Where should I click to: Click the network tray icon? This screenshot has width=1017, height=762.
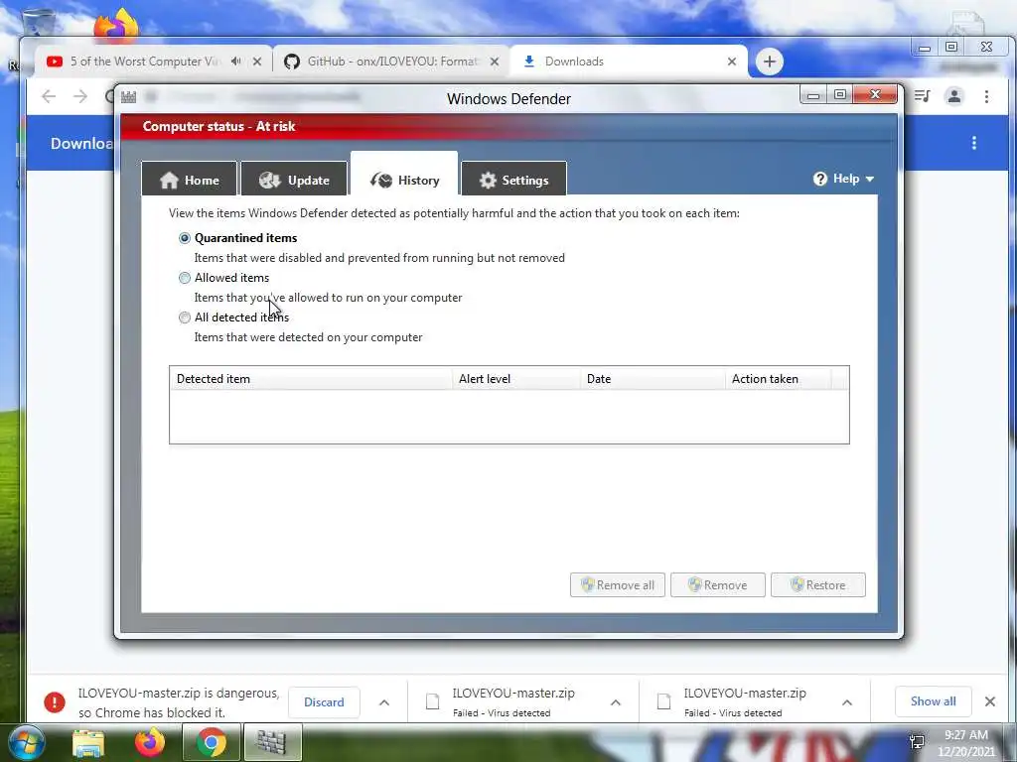(x=917, y=742)
